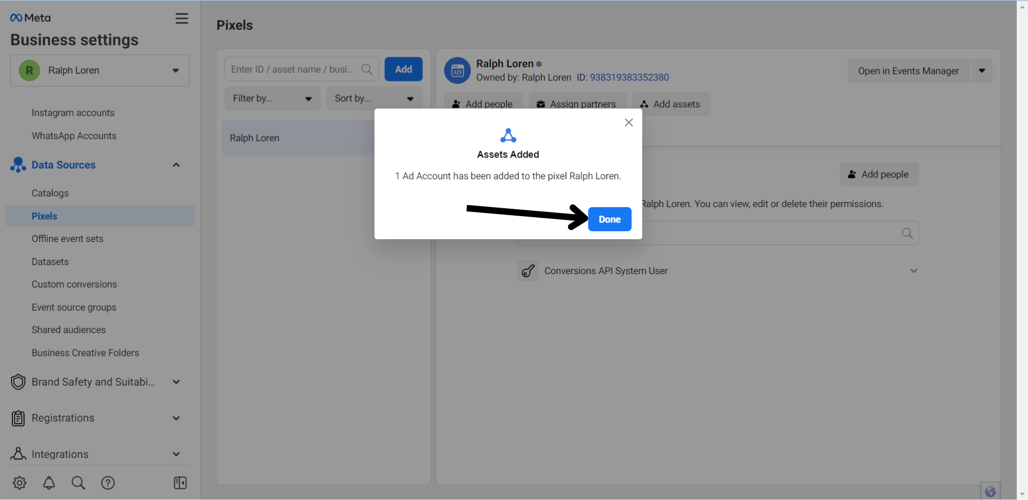Click the Brand Safety shield icon

[18, 382]
